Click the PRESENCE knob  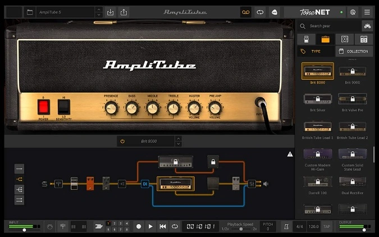click(111, 108)
